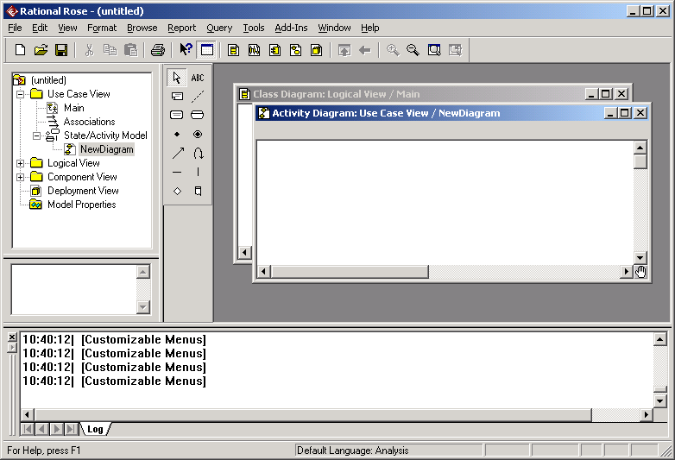Collapse the State/Activity Model node
Image resolution: width=675 pixels, height=460 pixels.
click(37, 136)
